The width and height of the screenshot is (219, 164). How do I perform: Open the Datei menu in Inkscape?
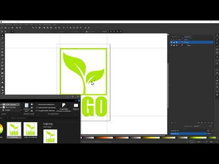pyautogui.click(x=3, y=25)
